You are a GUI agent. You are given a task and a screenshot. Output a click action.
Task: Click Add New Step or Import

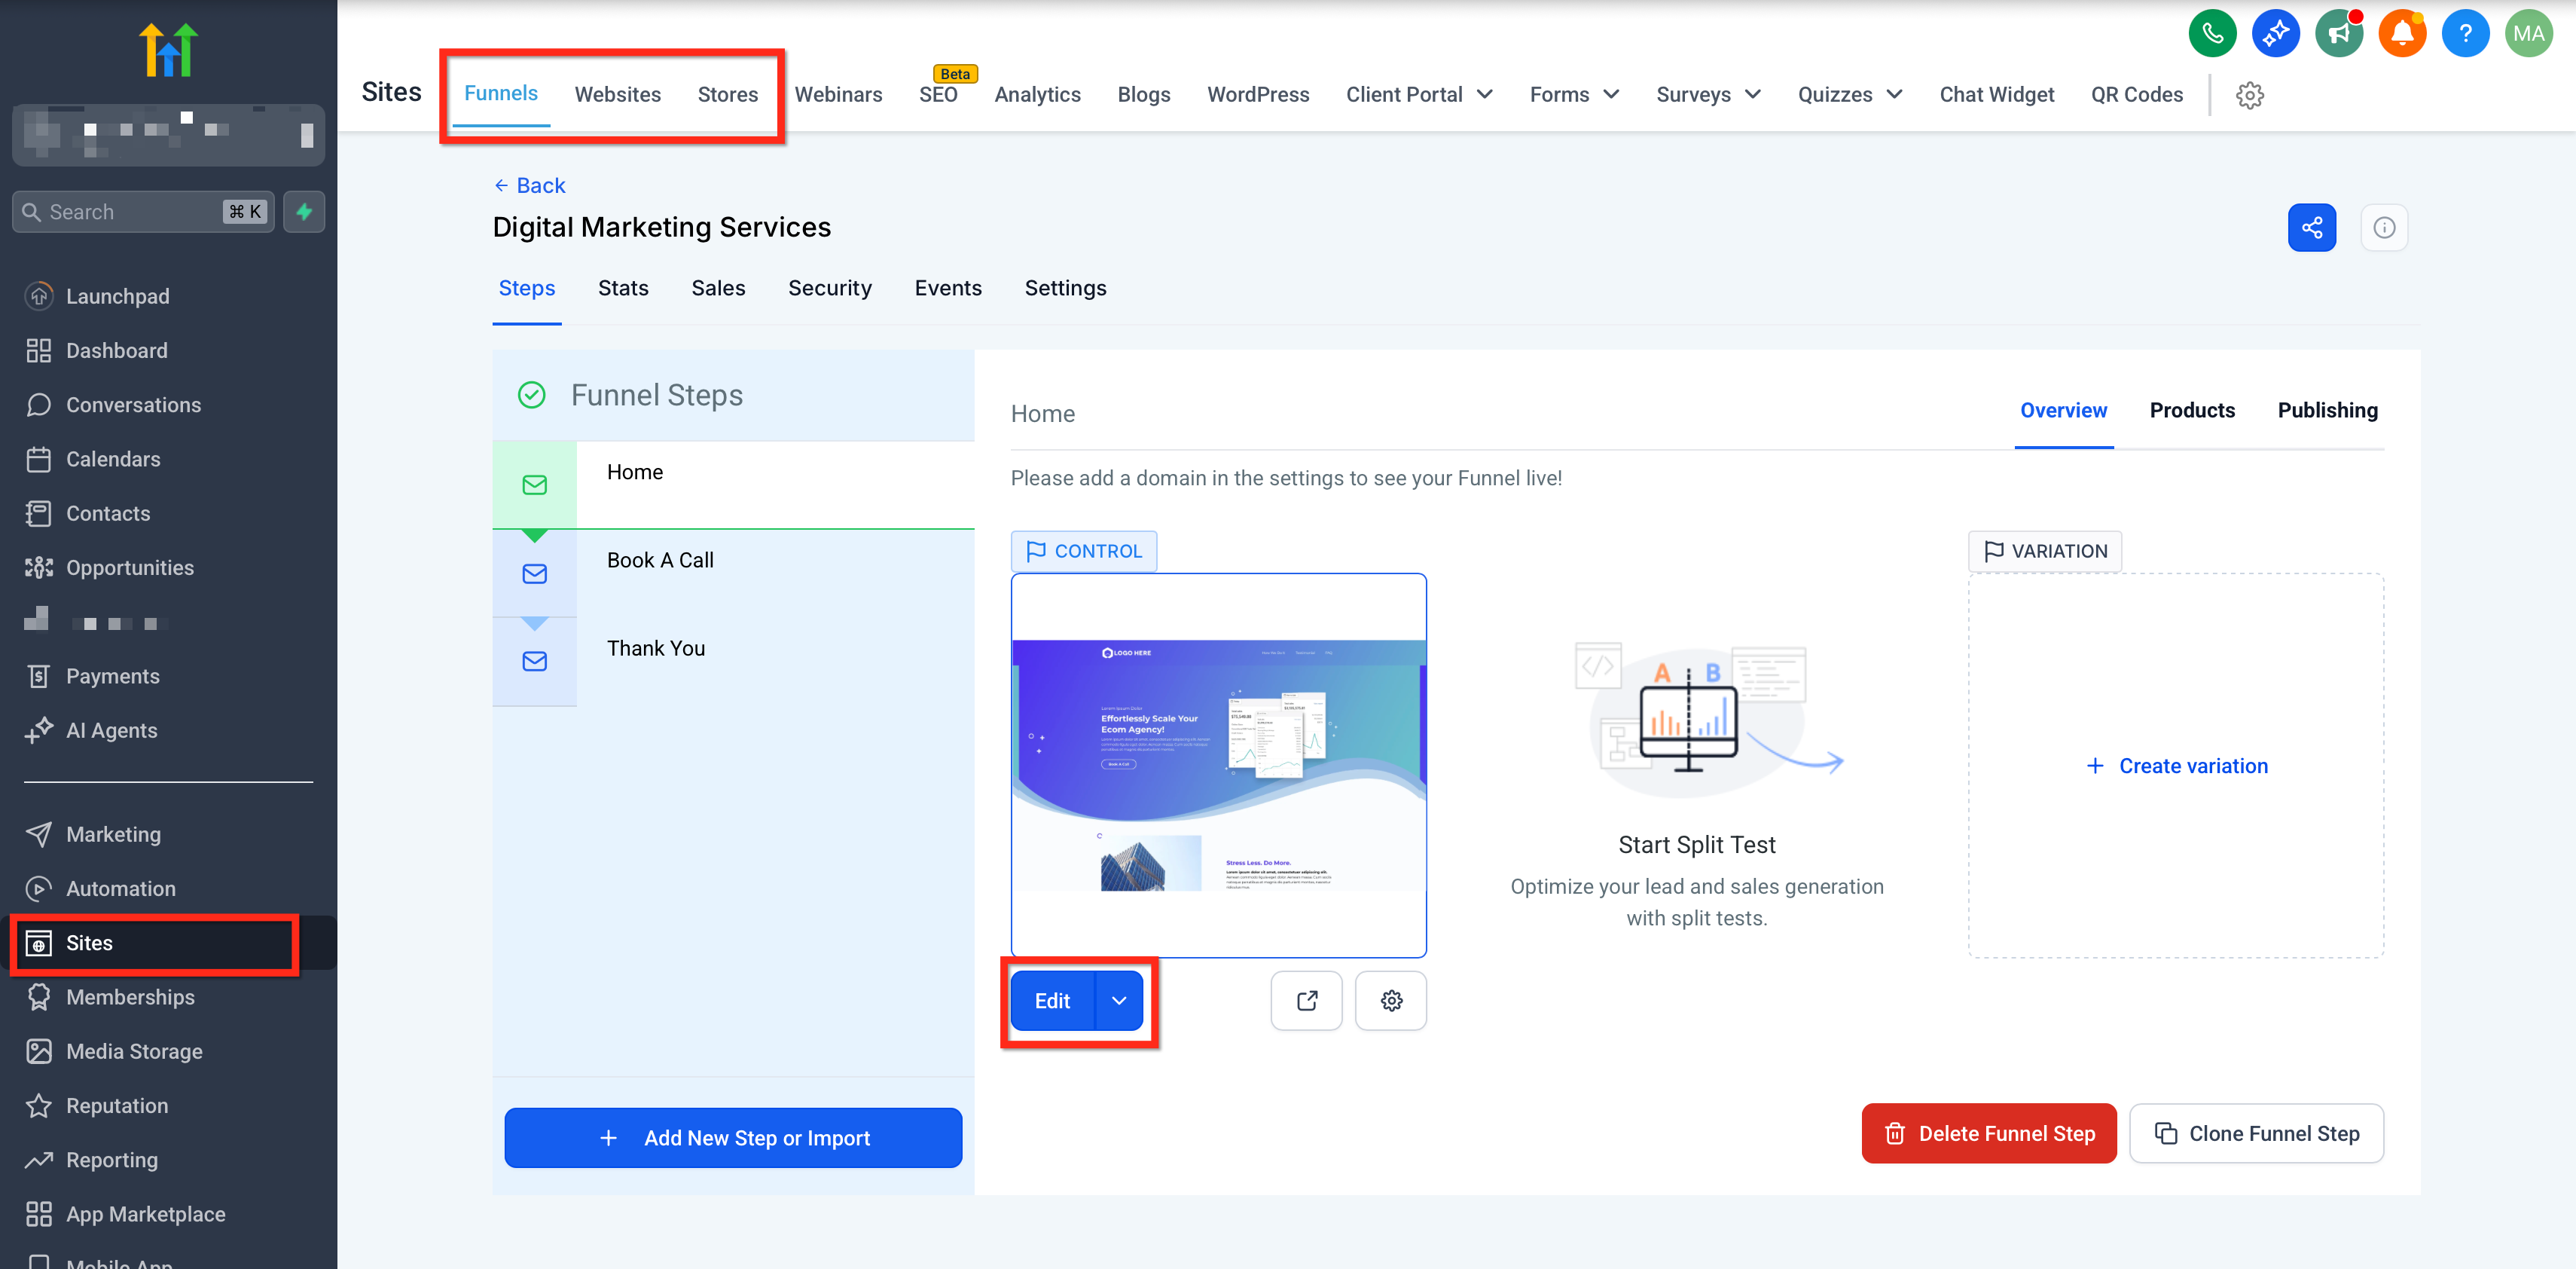pos(733,1137)
